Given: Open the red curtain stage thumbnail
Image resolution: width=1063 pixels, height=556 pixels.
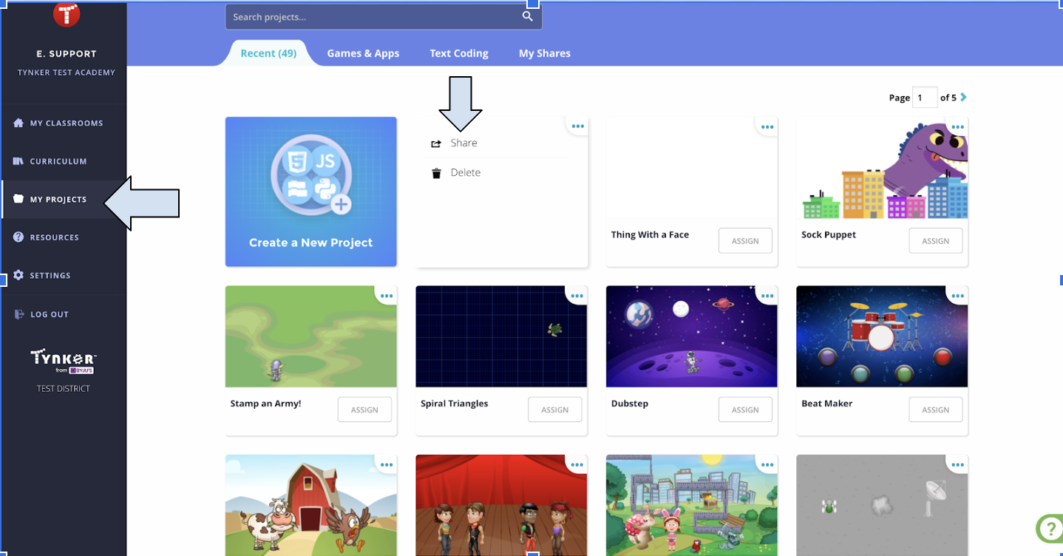Looking at the screenshot, I should 501,506.
